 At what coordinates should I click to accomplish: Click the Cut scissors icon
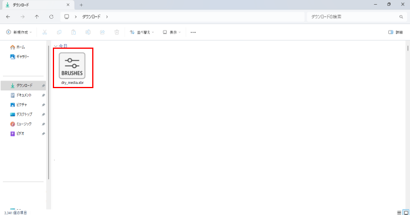pyautogui.click(x=45, y=32)
